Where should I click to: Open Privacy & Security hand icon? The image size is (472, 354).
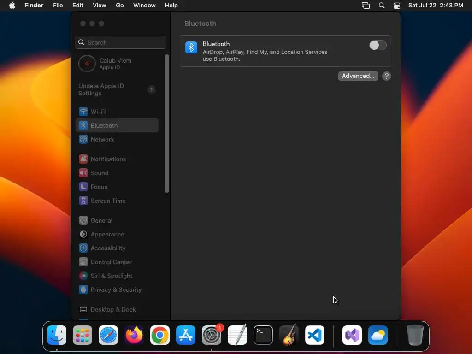83,290
